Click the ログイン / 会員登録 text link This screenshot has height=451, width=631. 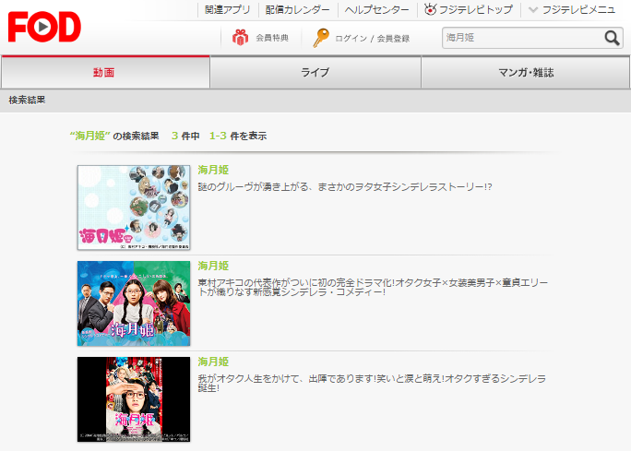373,39
